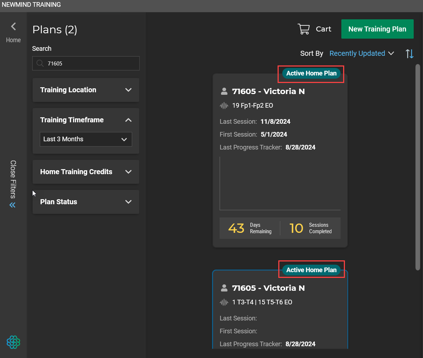The image size is (423, 358).
Task: Click the Close Filters vertical label
Action: click(x=13, y=179)
